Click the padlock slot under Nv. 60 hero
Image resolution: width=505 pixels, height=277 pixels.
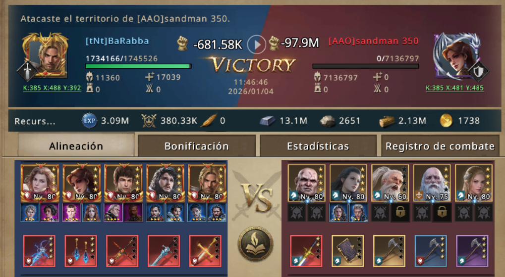point(400,212)
